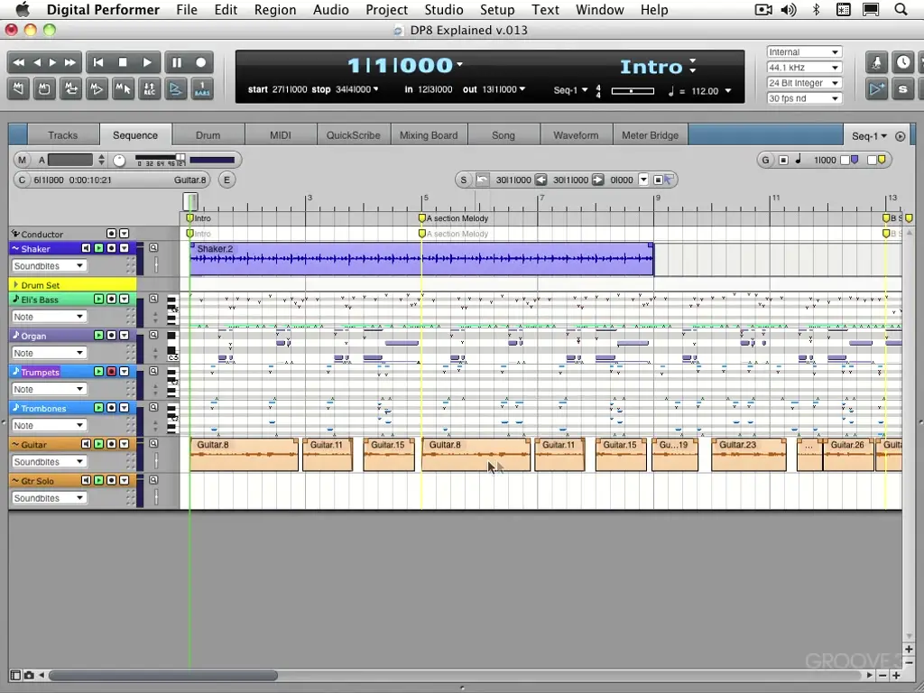Screen dimensions: 924x693
Task: Record-enable the Trumpets track
Action: [112, 372]
